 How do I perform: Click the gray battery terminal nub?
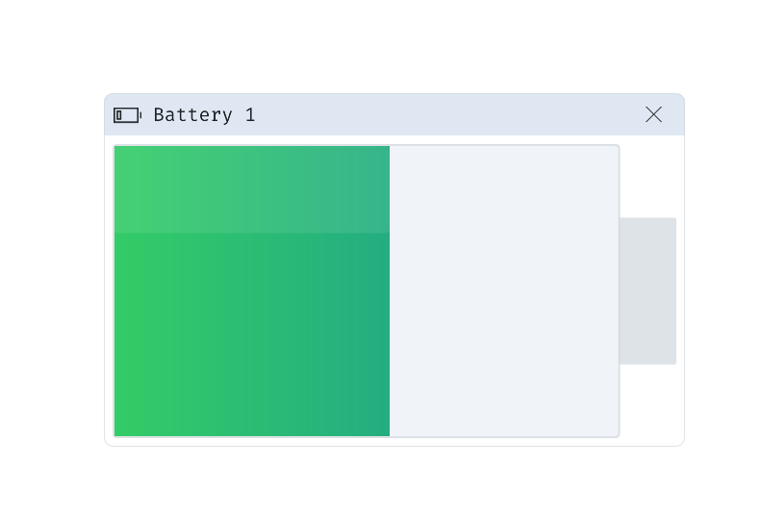[x=647, y=291]
